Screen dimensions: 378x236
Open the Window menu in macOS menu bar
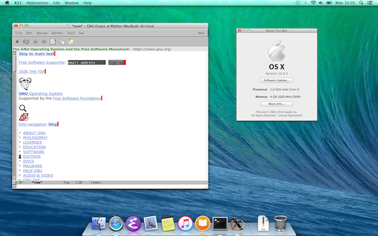pos(72,3)
